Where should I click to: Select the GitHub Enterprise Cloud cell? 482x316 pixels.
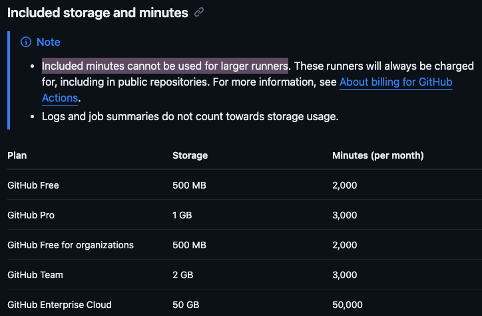pyautogui.click(x=59, y=305)
